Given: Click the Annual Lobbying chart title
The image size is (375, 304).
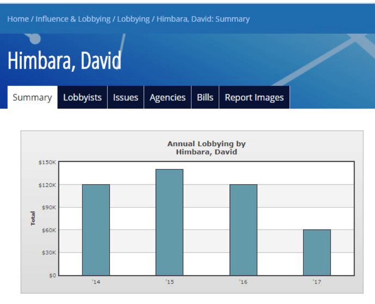Looking at the screenshot, I should [x=206, y=148].
